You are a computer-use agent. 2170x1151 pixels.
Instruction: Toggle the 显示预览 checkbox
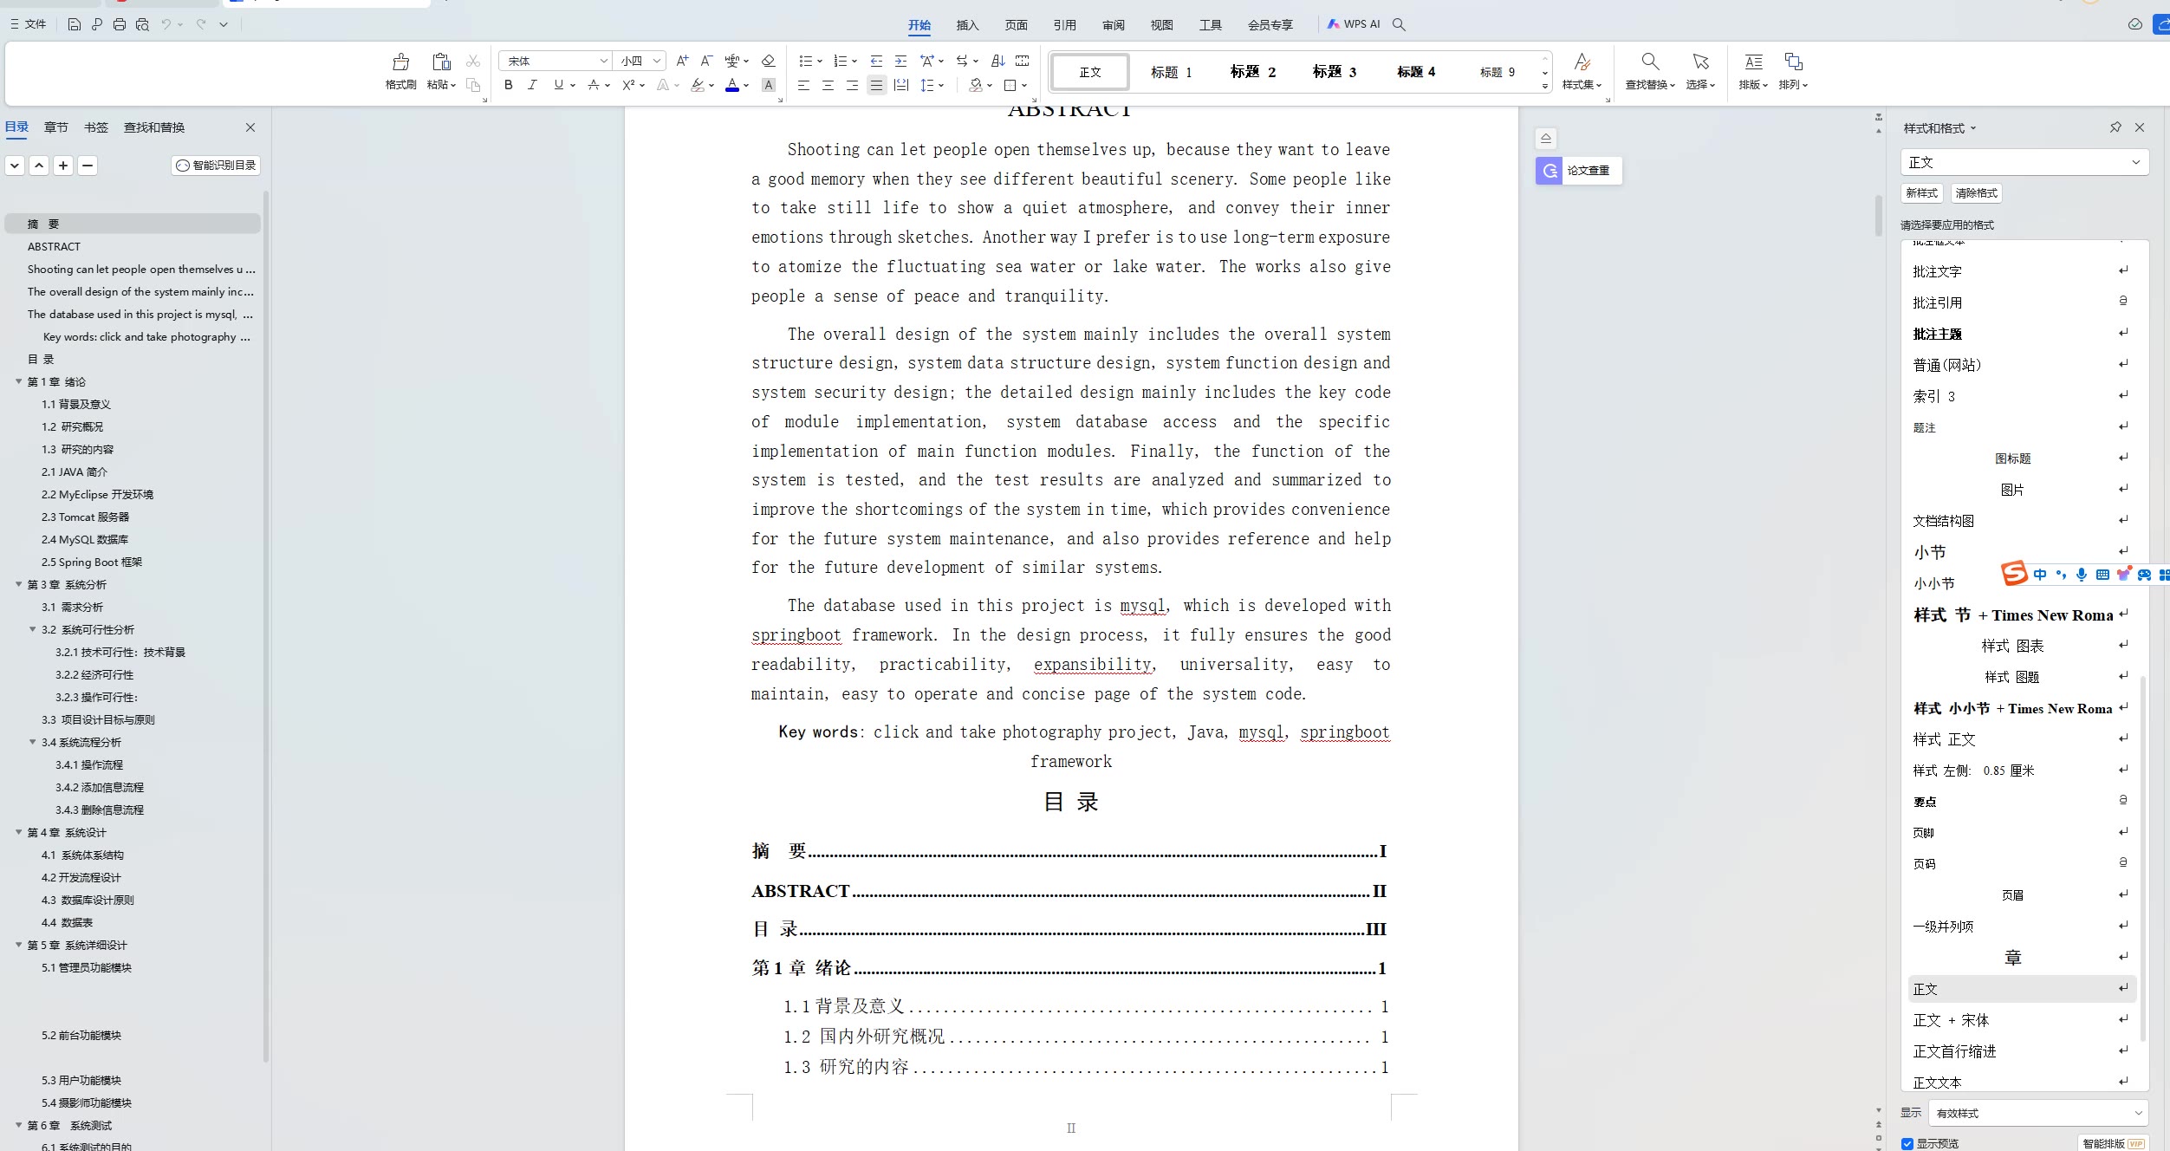coord(1907,1143)
